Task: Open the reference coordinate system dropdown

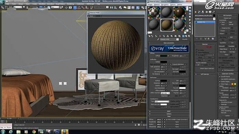Action: coord(55,7)
